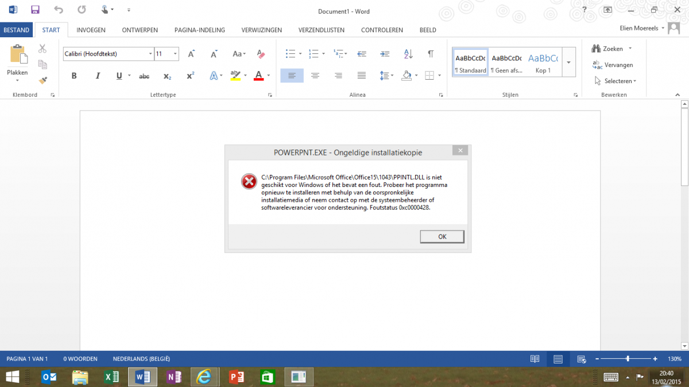689x387 pixels.
Task: Click the Vervangen replace button
Action: 613,65
